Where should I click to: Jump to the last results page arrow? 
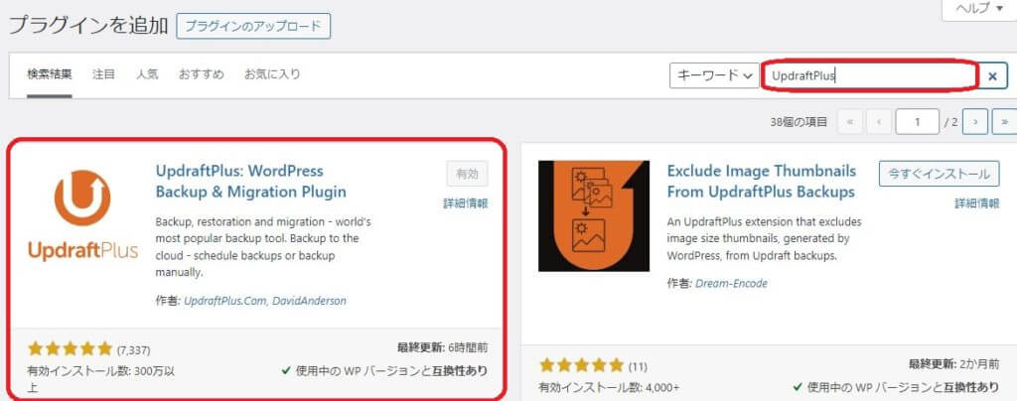click(1004, 121)
